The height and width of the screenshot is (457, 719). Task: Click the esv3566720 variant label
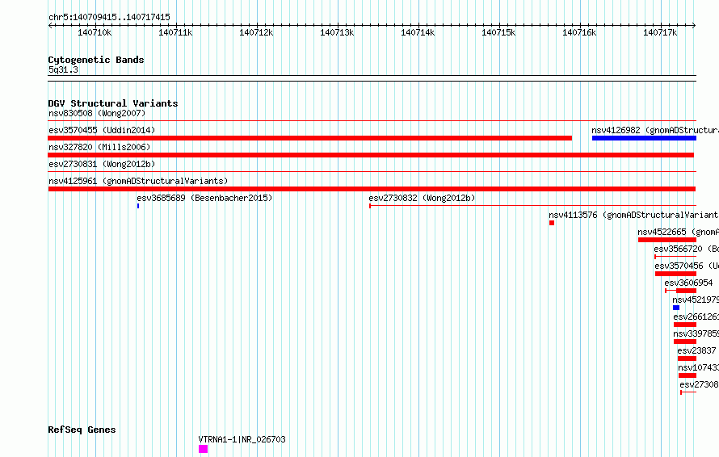click(686, 249)
